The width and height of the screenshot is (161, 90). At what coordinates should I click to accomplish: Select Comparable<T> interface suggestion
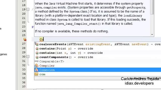98,61
